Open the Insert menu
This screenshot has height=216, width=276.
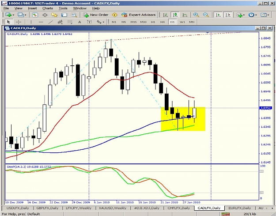32,8
